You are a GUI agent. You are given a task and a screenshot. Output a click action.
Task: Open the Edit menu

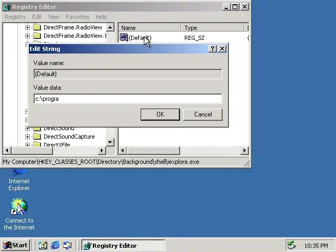click(37, 17)
